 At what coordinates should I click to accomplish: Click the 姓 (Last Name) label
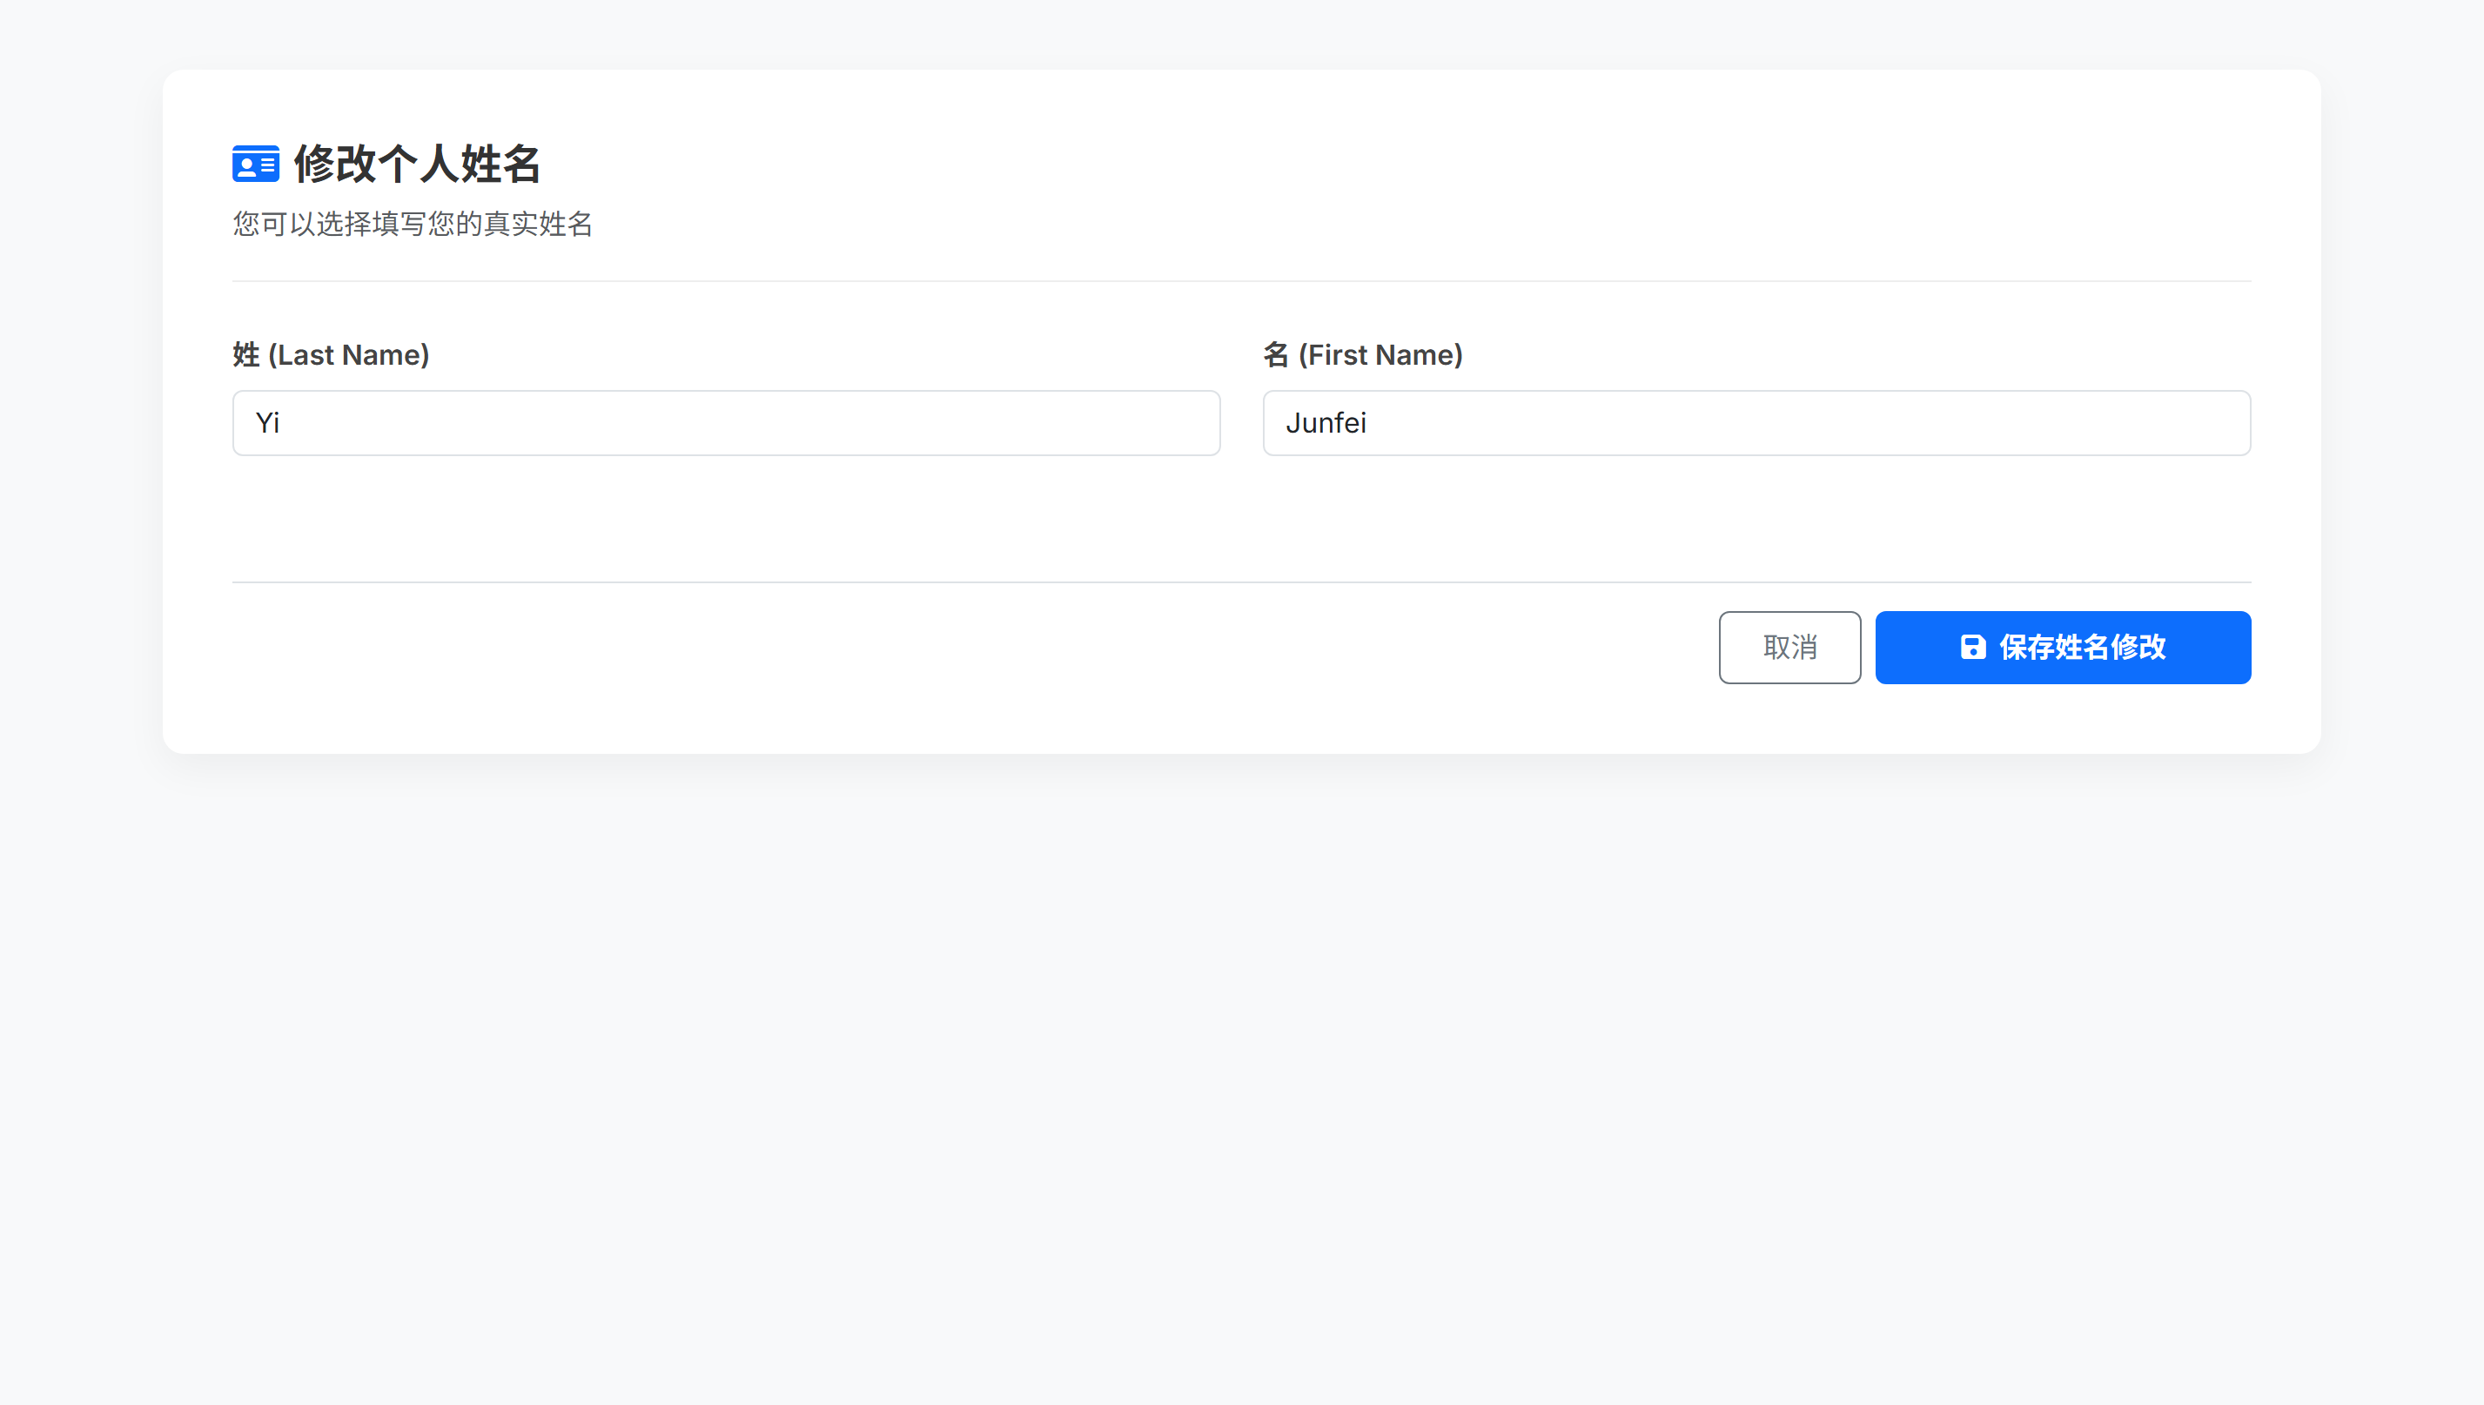[331, 355]
